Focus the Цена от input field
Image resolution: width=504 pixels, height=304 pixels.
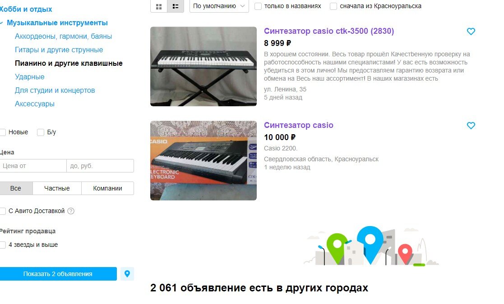tap(33, 166)
